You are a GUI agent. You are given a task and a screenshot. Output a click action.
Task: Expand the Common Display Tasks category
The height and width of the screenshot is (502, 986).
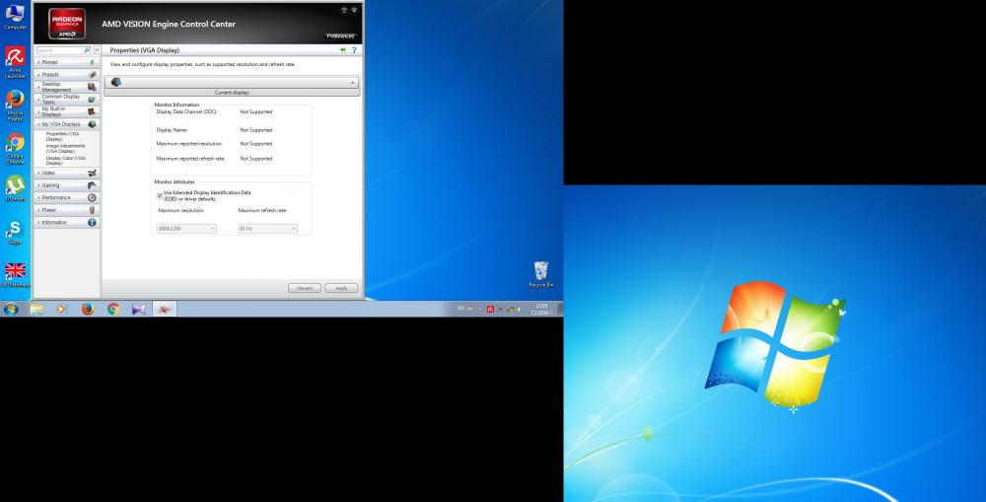point(66,99)
